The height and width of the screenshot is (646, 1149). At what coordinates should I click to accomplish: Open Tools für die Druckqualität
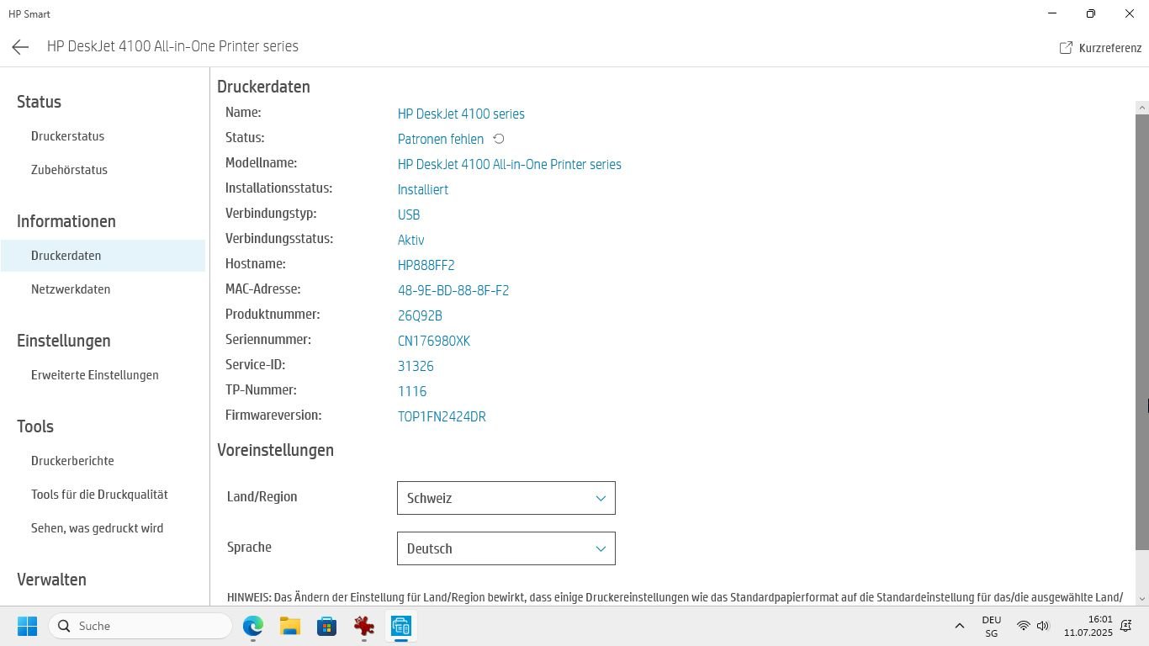click(99, 495)
